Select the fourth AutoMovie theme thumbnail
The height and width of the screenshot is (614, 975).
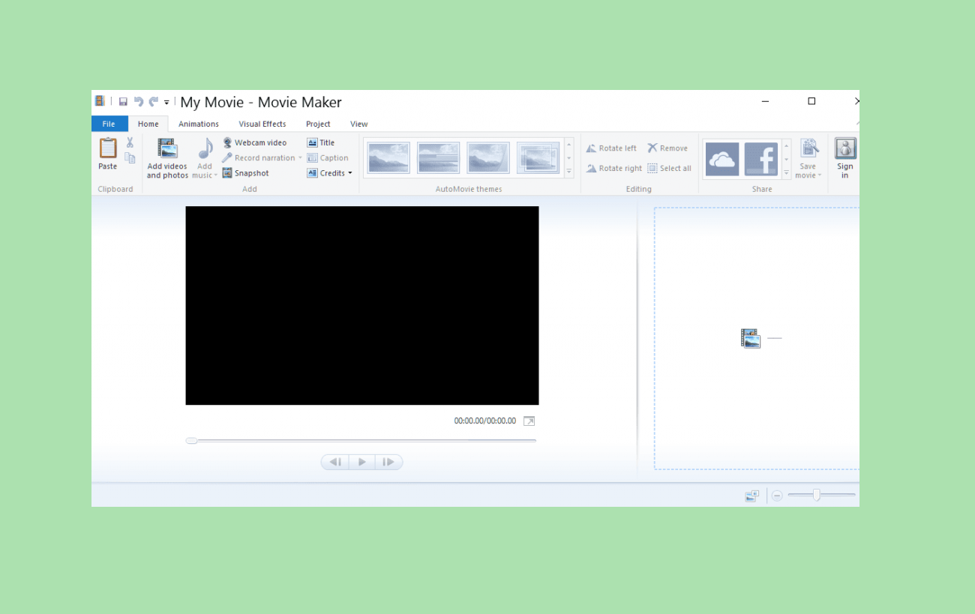pyautogui.click(x=538, y=157)
